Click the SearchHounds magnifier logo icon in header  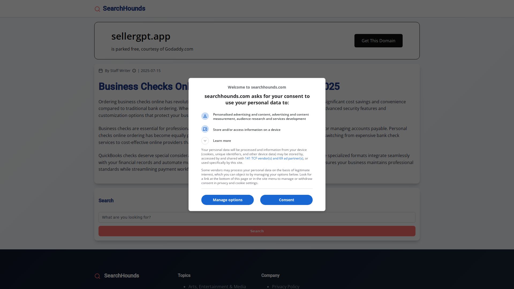pyautogui.click(x=97, y=9)
